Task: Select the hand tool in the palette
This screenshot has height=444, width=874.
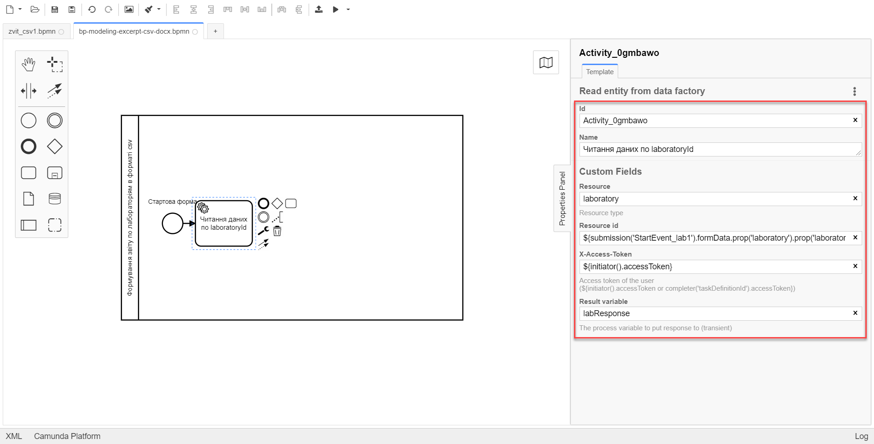Action: click(28, 65)
